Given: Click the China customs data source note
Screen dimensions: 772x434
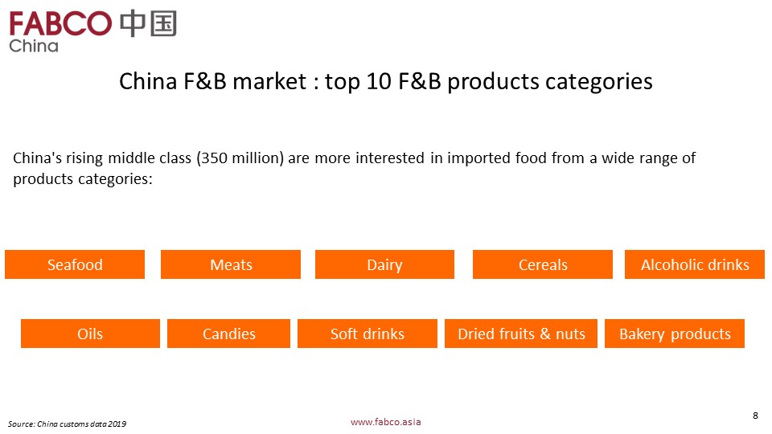Looking at the screenshot, I should (68, 424).
